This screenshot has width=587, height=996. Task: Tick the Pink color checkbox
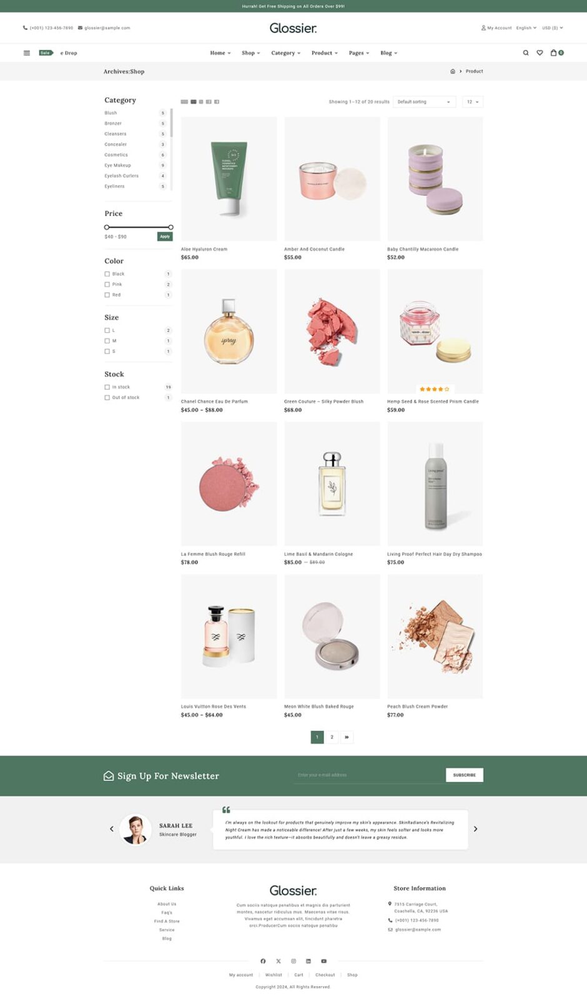pyautogui.click(x=107, y=285)
